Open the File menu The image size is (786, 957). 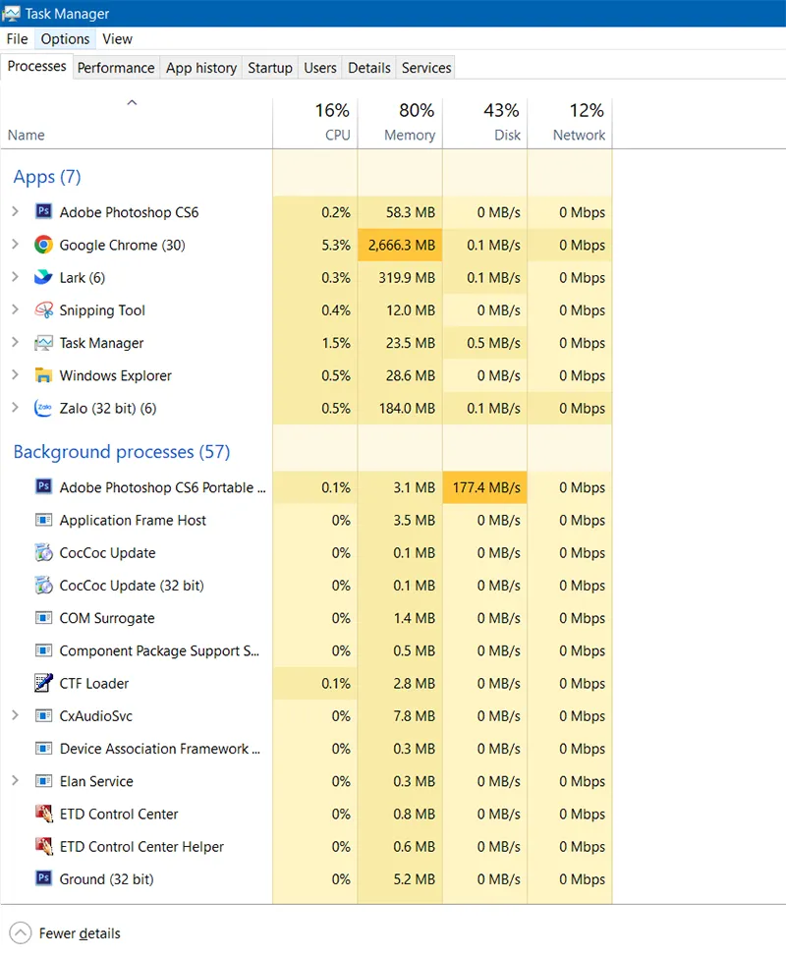coord(17,39)
